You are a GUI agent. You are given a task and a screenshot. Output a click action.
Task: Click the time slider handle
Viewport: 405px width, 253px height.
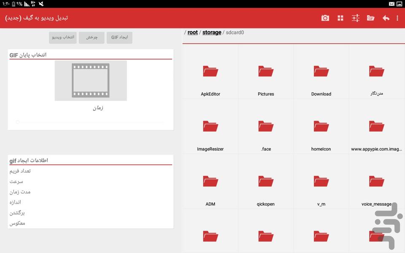pyautogui.click(x=18, y=122)
